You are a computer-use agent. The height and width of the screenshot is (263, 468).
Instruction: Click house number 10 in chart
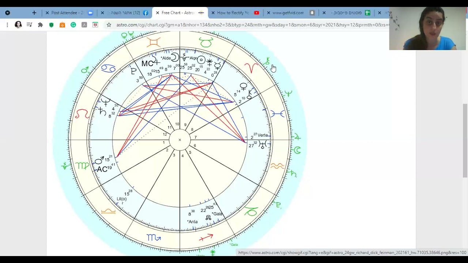pyautogui.click(x=177, y=125)
